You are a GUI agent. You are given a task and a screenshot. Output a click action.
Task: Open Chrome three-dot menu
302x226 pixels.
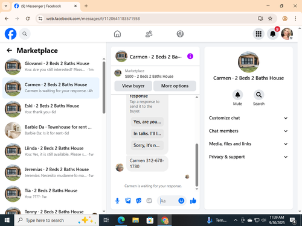295,19
